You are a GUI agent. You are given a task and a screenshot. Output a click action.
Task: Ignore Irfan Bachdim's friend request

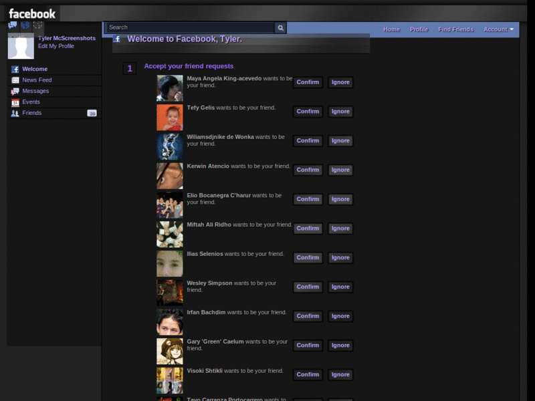pyautogui.click(x=340, y=316)
